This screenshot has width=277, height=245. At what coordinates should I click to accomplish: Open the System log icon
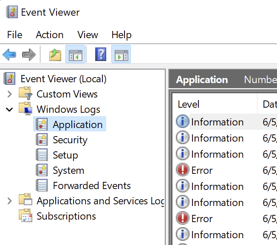(x=42, y=170)
